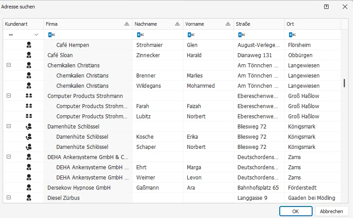Image resolution: width=353 pixels, height=218 pixels.
Task: Click the Kundenart icon in Kosche's row
Action: [29, 136]
